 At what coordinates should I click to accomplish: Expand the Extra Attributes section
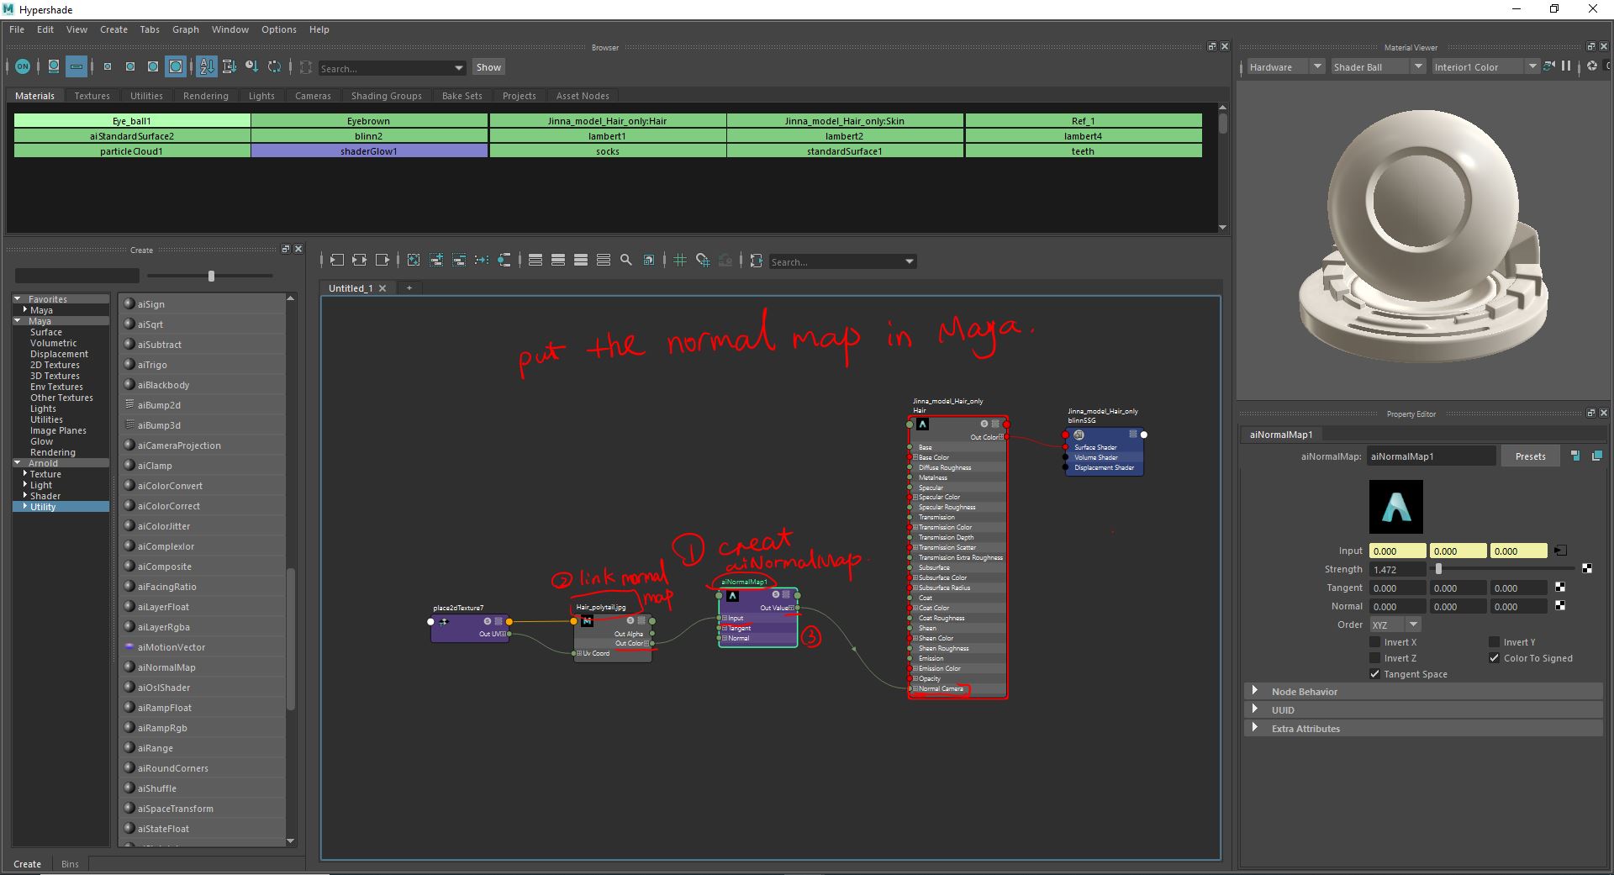coord(1423,729)
